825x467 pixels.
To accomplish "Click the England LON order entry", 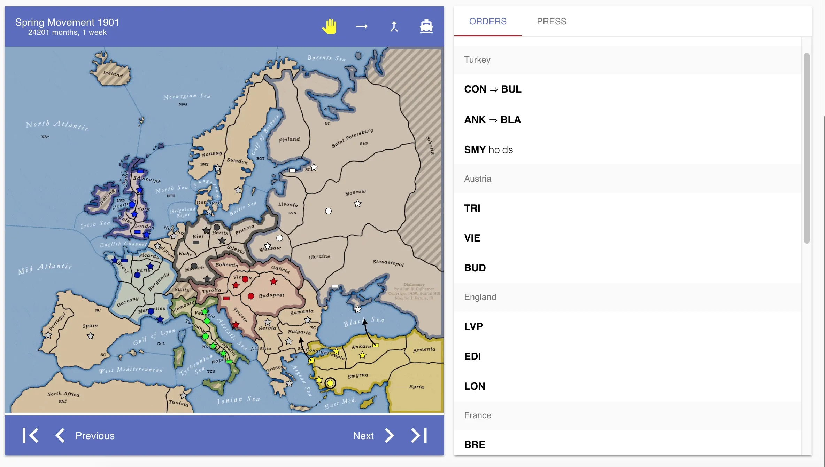I will [474, 386].
